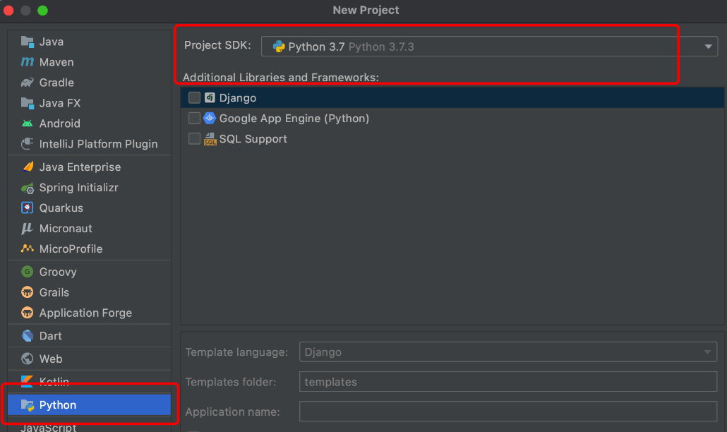The image size is (727, 432).
Task: Click the Groovy icon
Action: 28,272
